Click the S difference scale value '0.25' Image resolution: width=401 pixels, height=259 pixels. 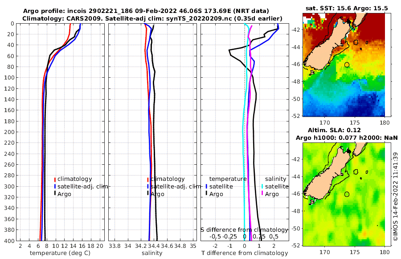click(259, 237)
